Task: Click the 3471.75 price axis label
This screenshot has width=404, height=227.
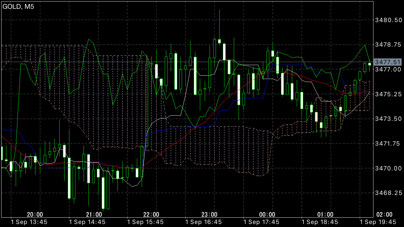Action: click(388, 144)
